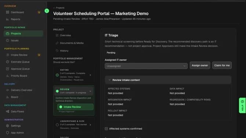Open Approval Queue in the sidebar
Screen dimensions: 246x138
[23, 69]
